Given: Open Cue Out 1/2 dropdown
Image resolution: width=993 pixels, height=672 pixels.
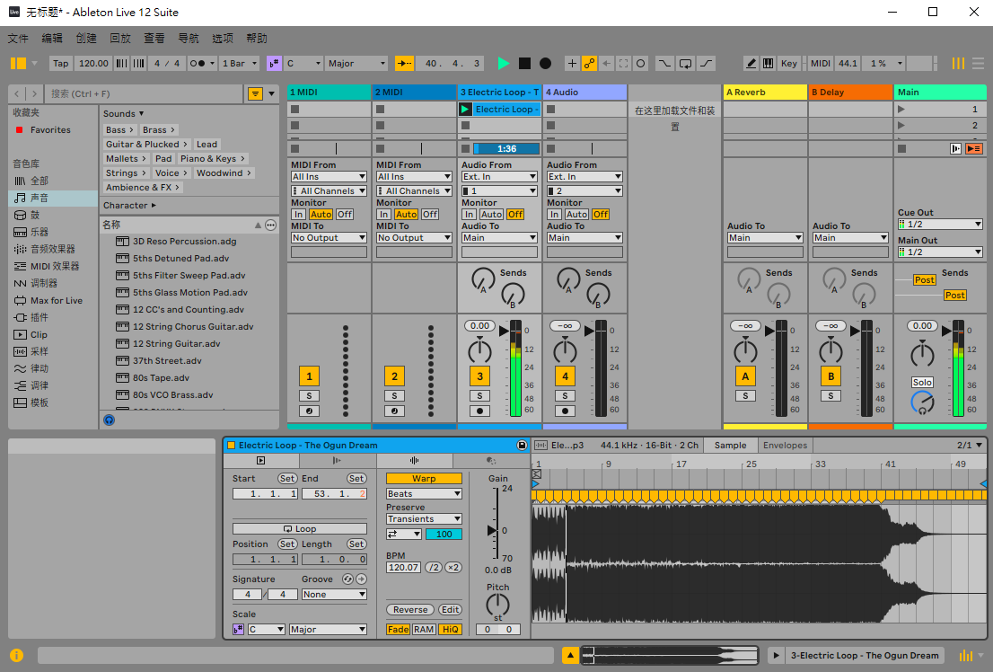Looking at the screenshot, I should [x=940, y=225].
